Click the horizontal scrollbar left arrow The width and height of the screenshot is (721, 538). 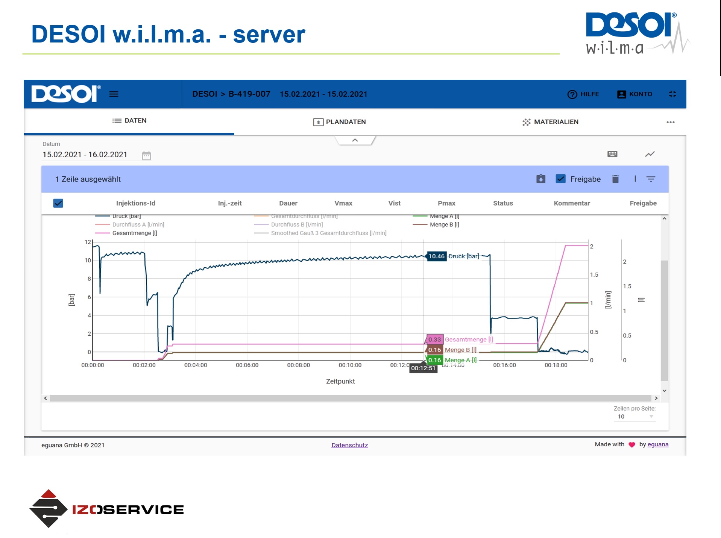[46, 398]
